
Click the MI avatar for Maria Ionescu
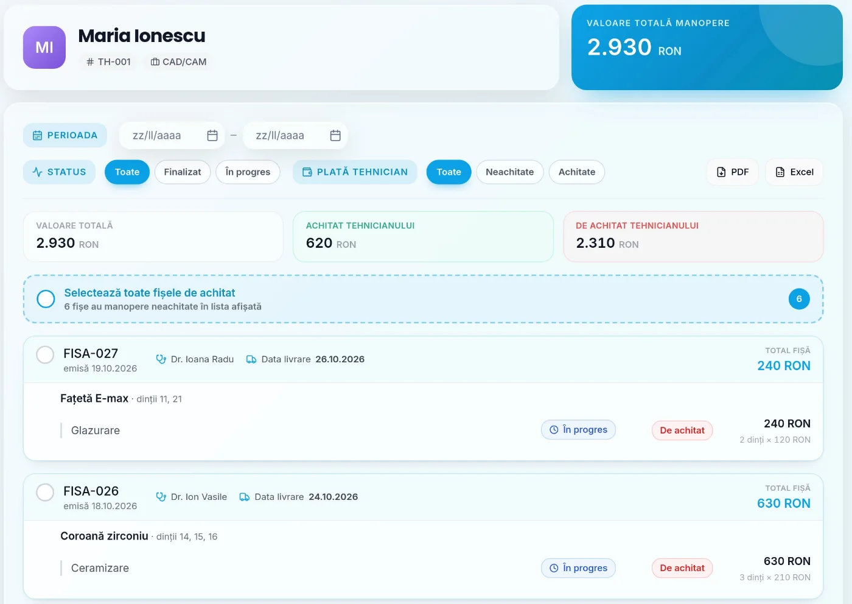click(44, 47)
